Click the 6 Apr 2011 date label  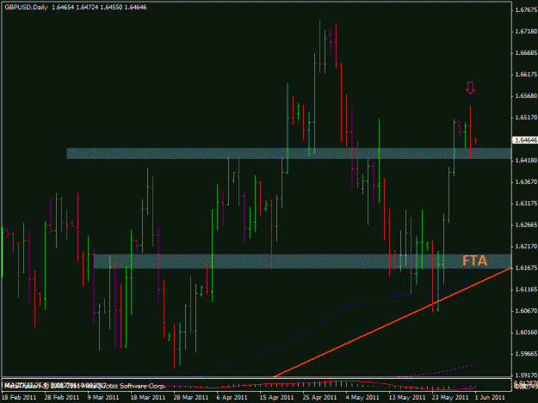(232, 397)
